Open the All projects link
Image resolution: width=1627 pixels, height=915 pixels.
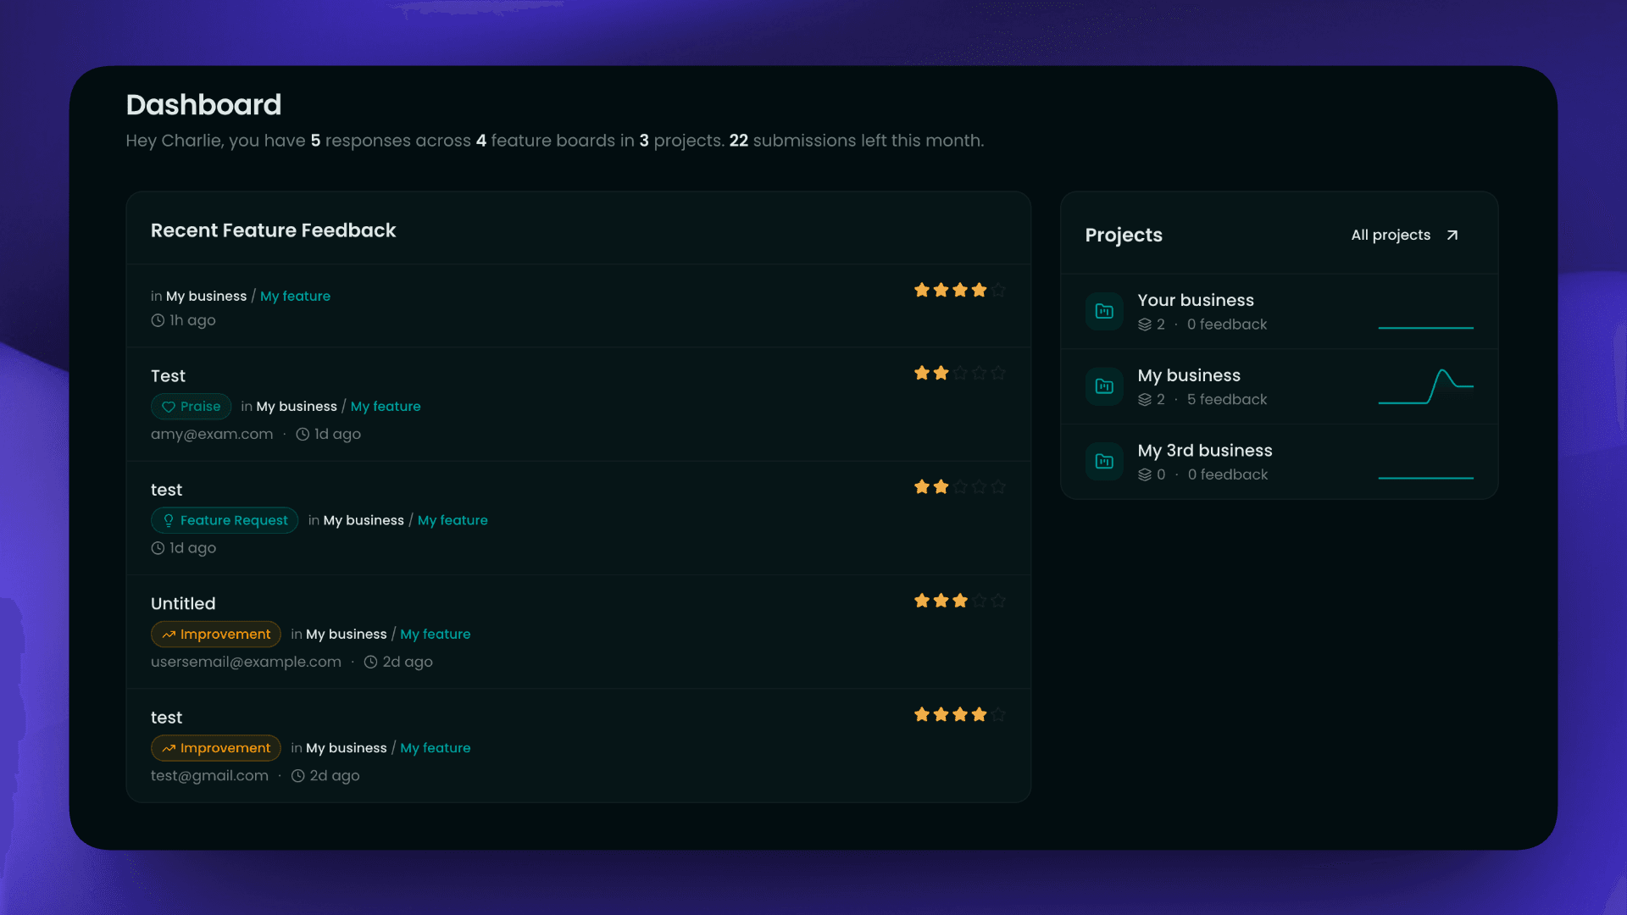(x=1391, y=235)
